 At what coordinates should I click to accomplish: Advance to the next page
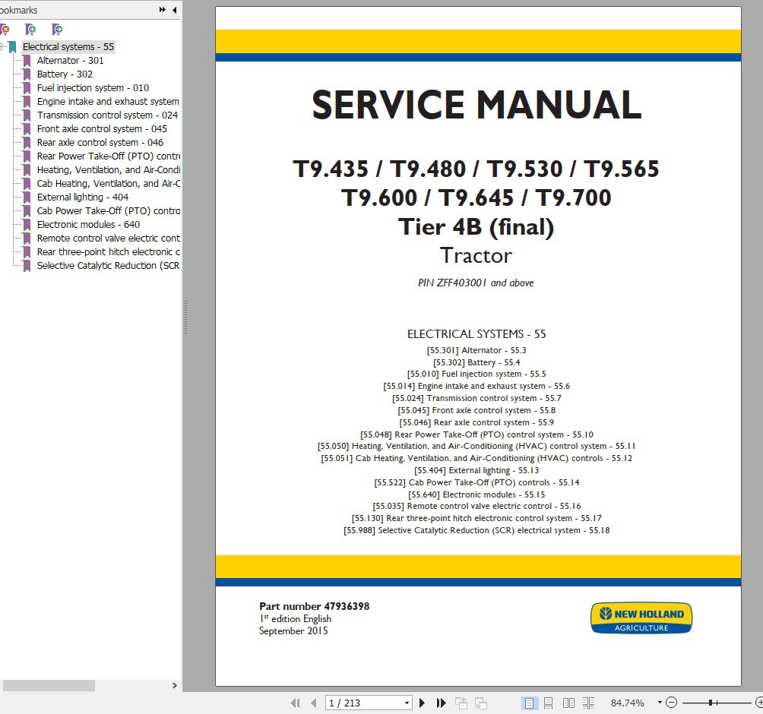423,703
